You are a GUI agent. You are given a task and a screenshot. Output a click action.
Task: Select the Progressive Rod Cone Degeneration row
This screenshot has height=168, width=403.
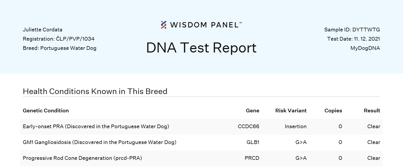click(82, 158)
